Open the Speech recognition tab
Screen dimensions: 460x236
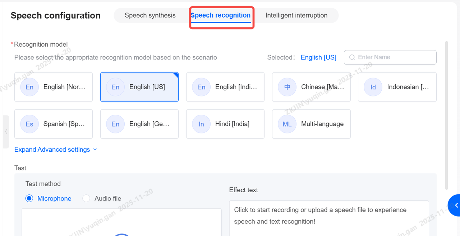[x=221, y=15]
